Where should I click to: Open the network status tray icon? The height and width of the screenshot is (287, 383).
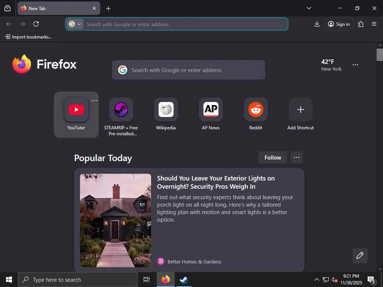tap(326, 280)
